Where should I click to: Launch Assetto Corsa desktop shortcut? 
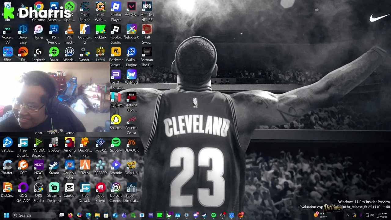tap(132, 125)
